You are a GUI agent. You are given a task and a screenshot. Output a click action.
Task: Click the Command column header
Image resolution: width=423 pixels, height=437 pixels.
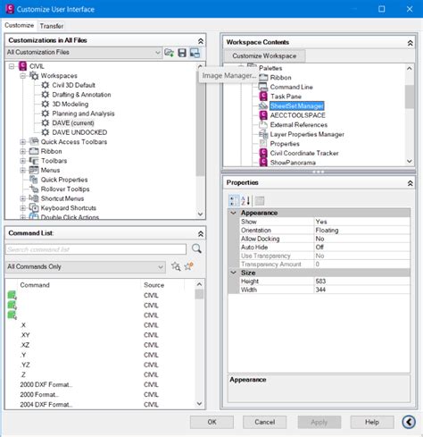pos(79,285)
